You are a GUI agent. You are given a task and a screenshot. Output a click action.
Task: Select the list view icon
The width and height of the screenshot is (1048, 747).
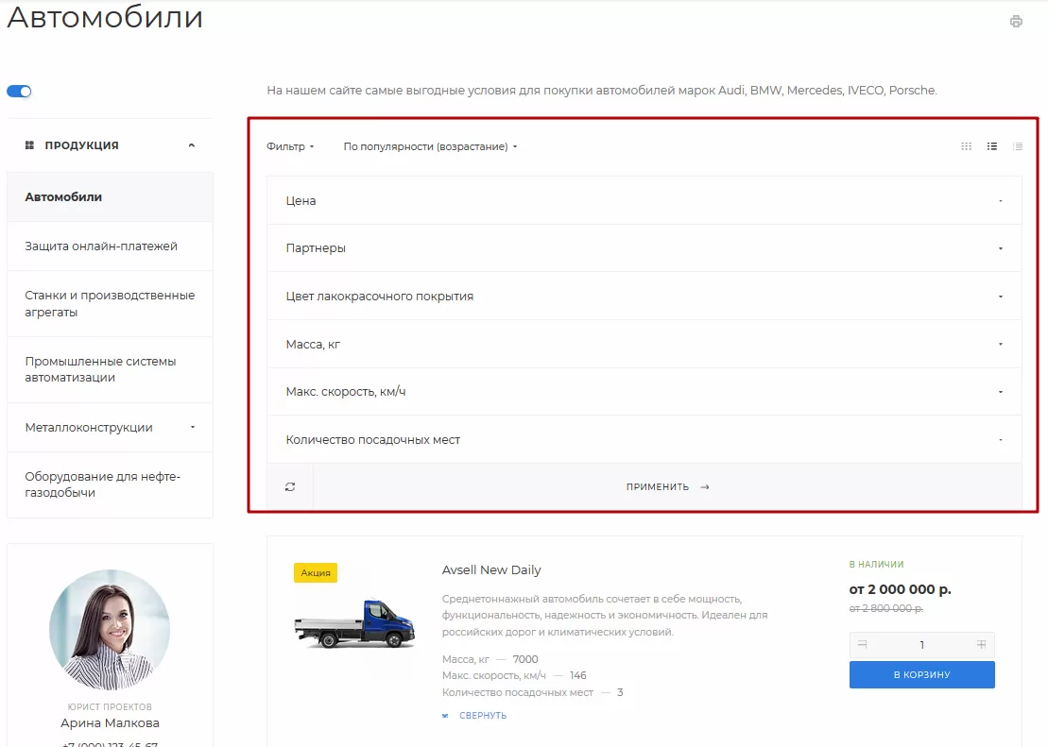point(992,146)
